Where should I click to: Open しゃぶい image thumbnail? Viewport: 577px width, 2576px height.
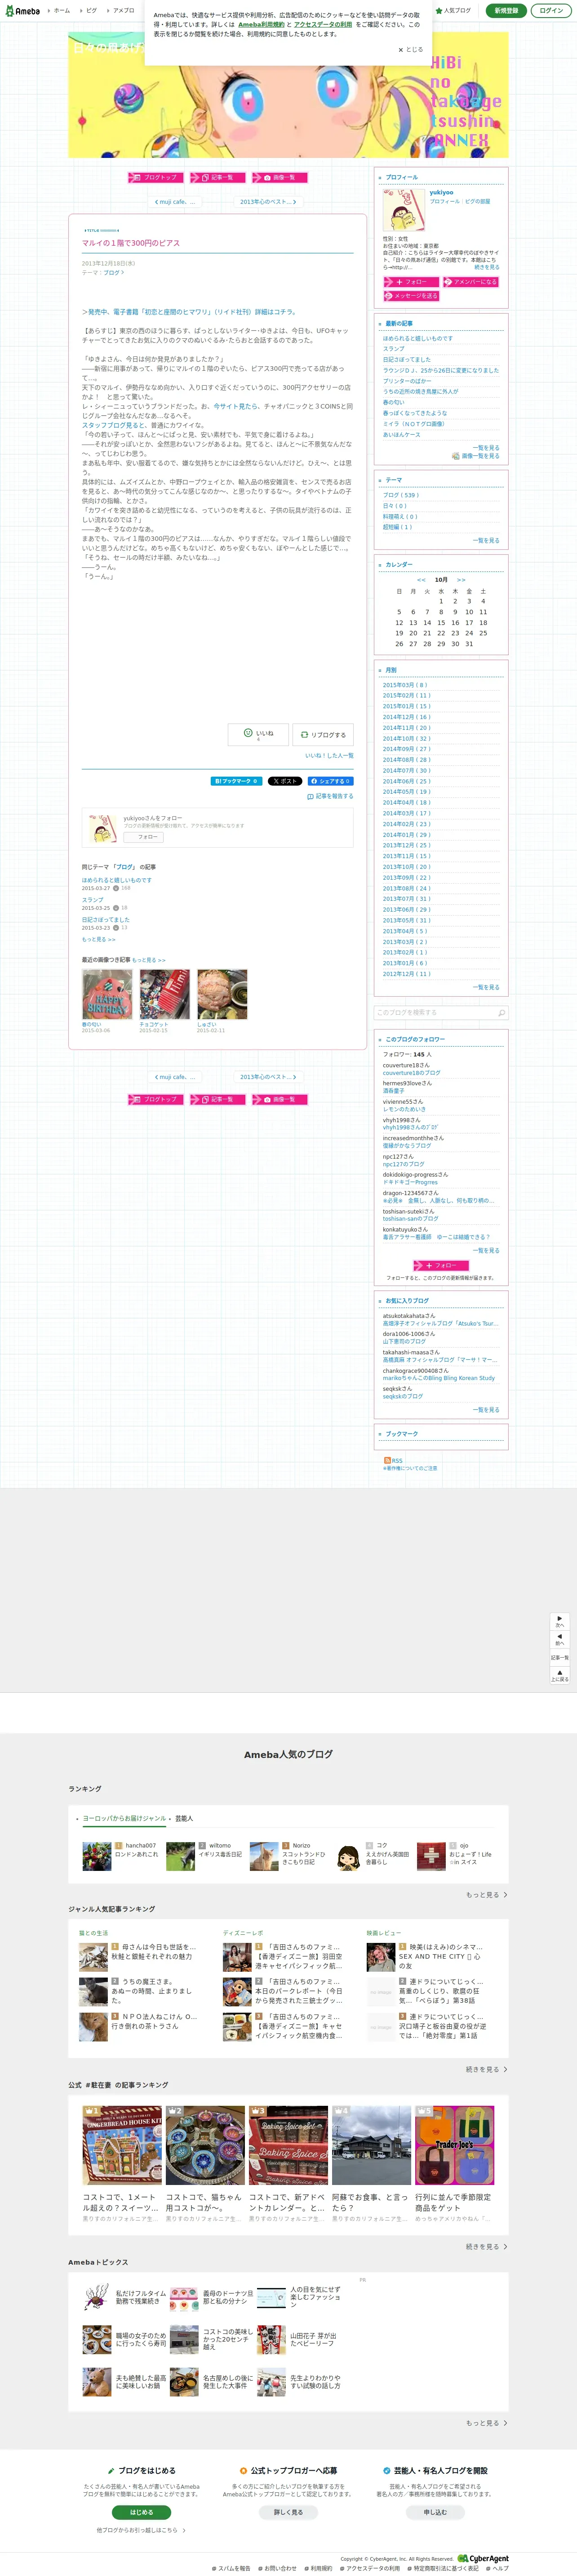coord(222,994)
